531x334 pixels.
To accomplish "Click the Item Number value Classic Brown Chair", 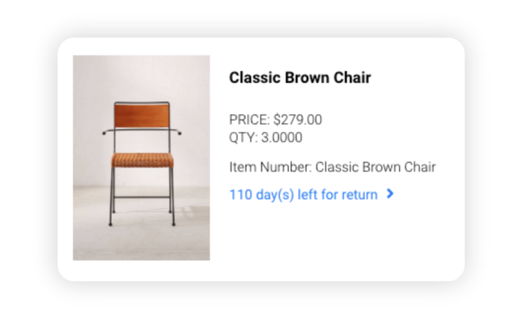I will pos(375,167).
